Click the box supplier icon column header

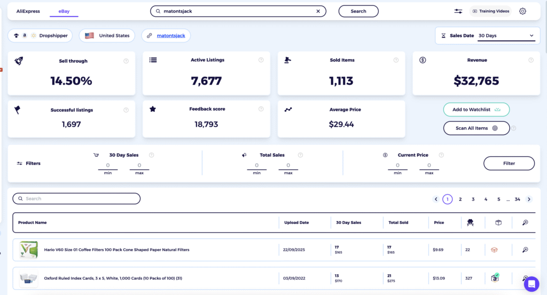pos(498,223)
